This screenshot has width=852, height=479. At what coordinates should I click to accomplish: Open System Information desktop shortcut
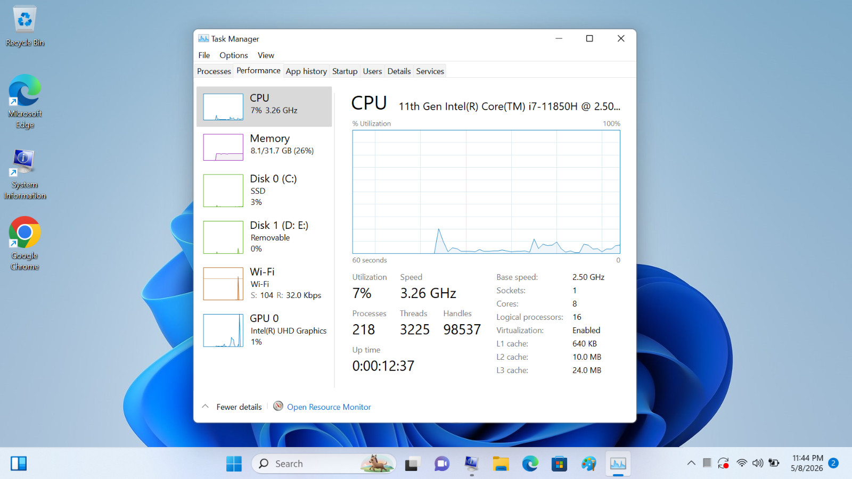(x=24, y=173)
